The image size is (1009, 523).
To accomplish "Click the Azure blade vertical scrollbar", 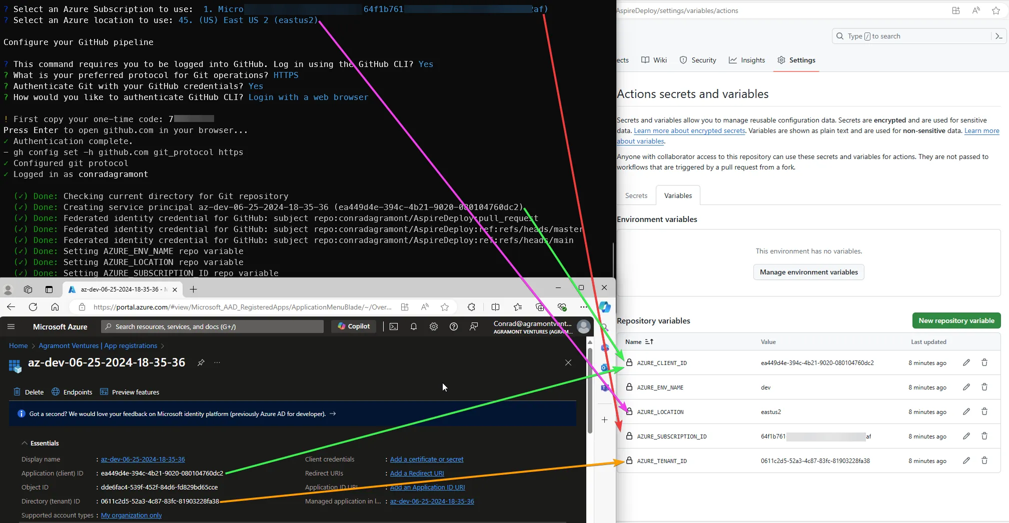I will point(590,390).
